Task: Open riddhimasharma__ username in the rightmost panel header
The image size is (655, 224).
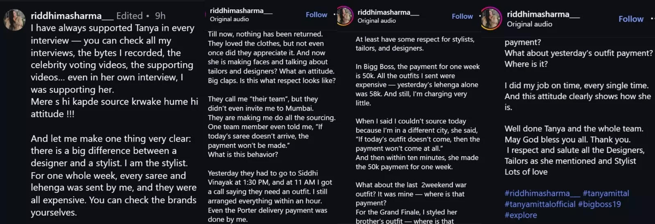Action: tap(543, 14)
